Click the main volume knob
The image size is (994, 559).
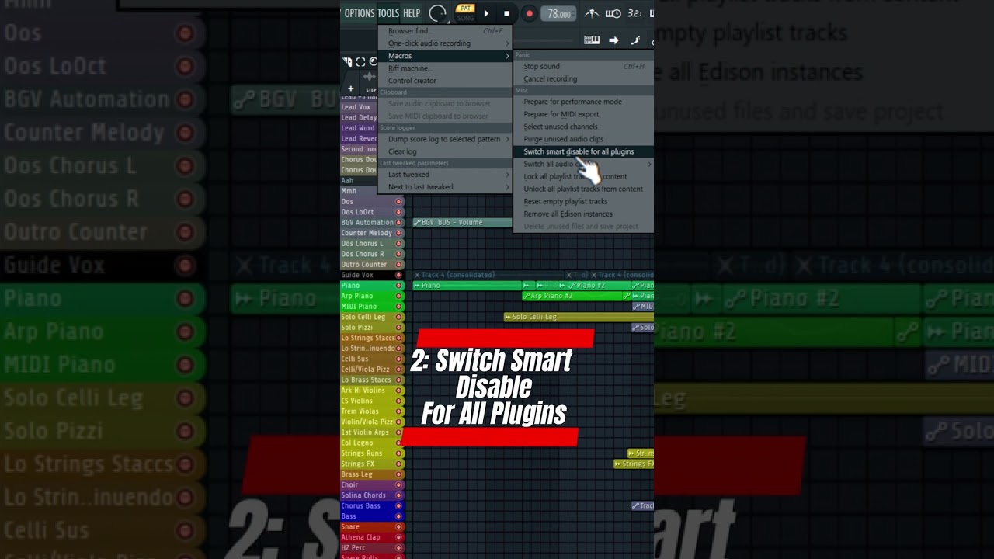(438, 13)
